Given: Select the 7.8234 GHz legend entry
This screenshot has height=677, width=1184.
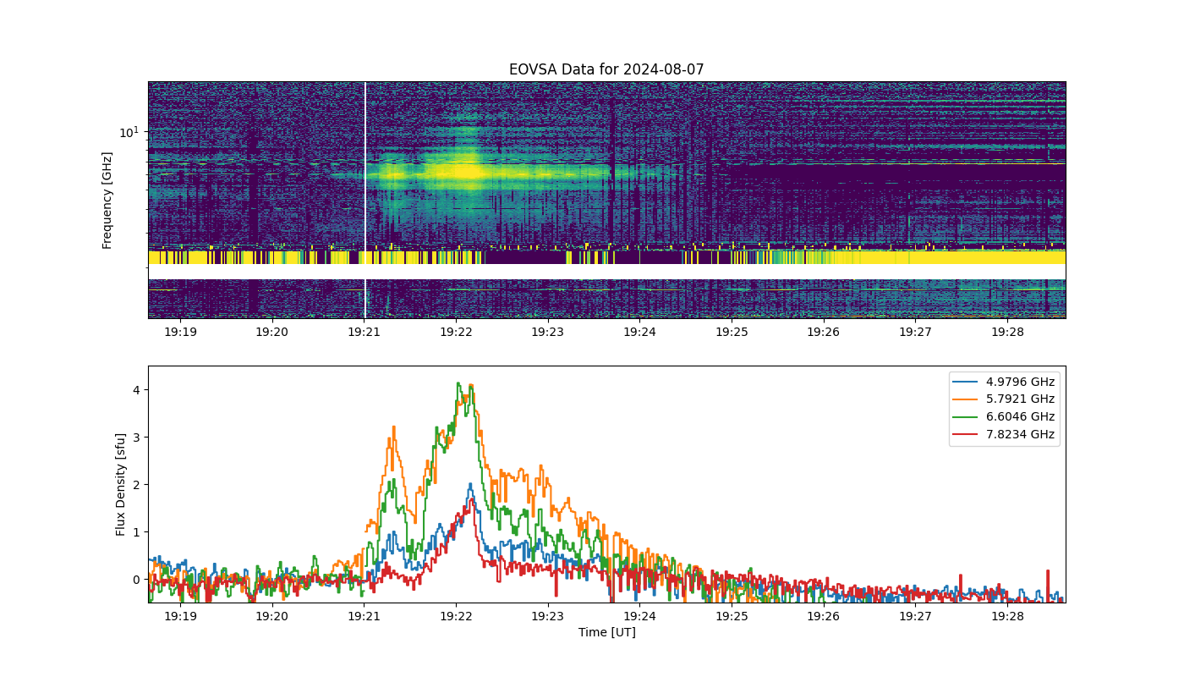Looking at the screenshot, I should coord(1004,434).
